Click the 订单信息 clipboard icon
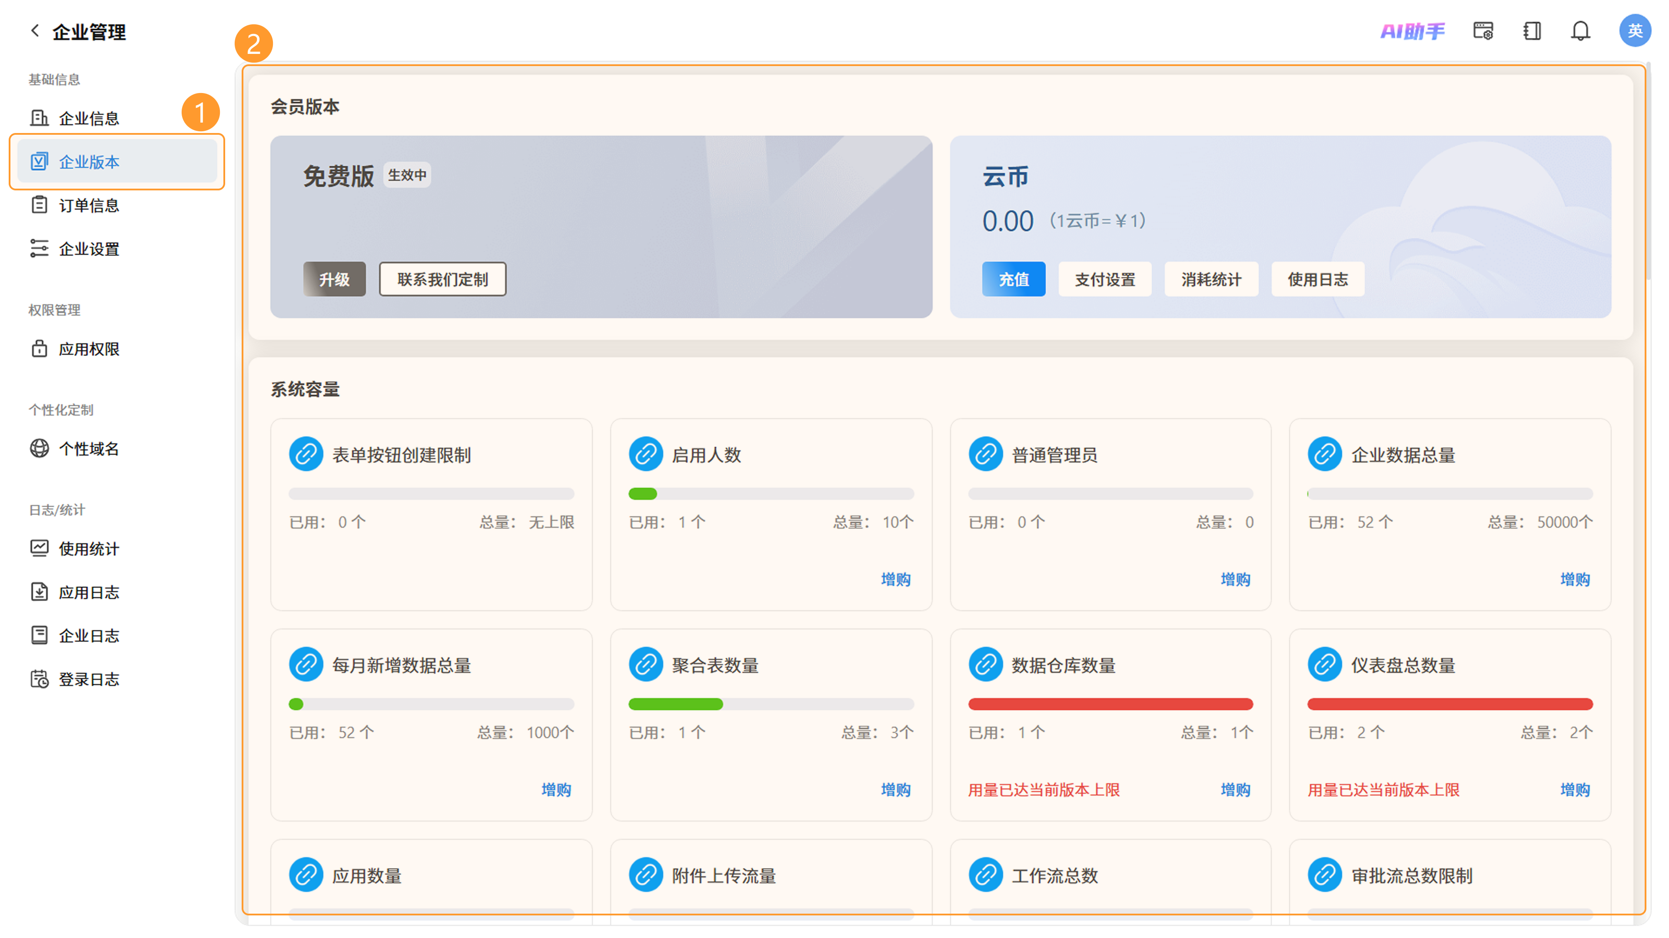Screen dimensions: 1669x938 click(x=39, y=205)
